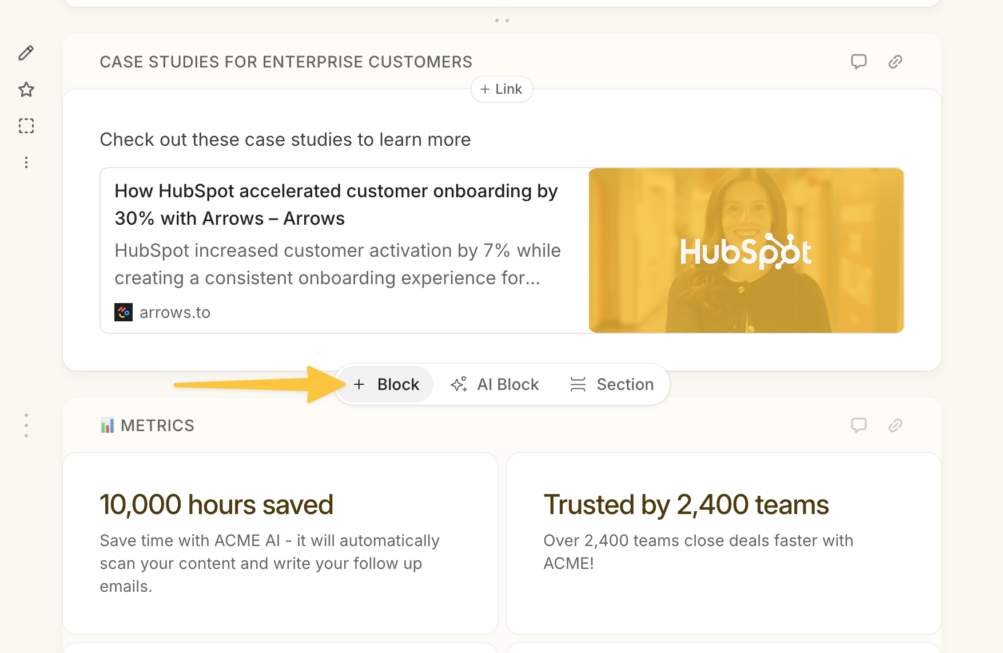This screenshot has height=653, width=1003.
Task: Add a new Section
Action: 612,384
